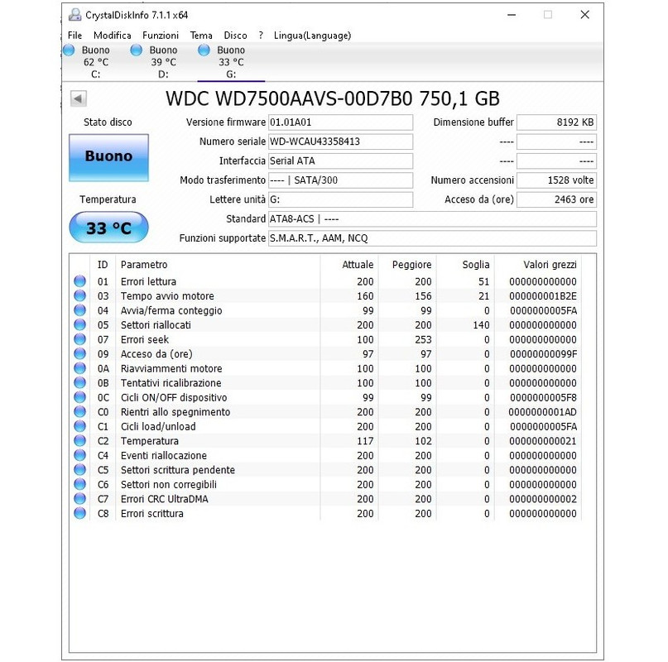Switch to the C: disk tab at 62 °C
This screenshot has width=668, height=662.
pos(95,62)
